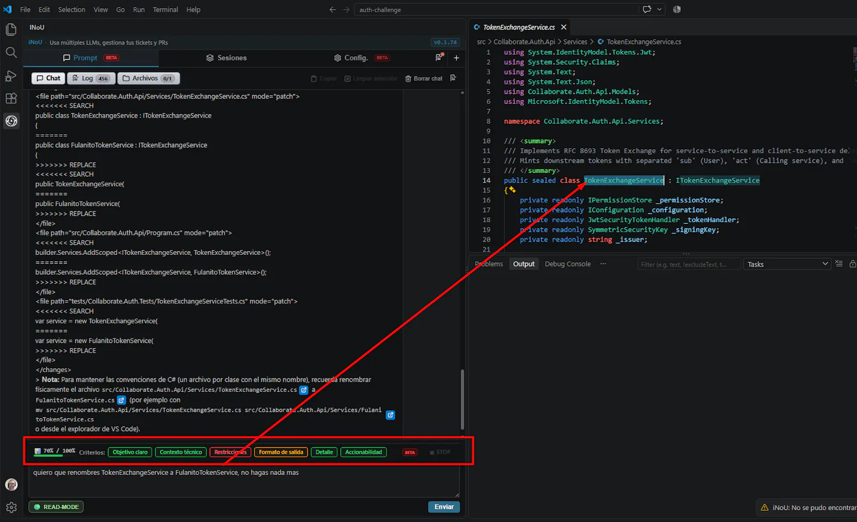Open the chat icon in title bar
Screen dimensions: 857x522
[647, 9]
